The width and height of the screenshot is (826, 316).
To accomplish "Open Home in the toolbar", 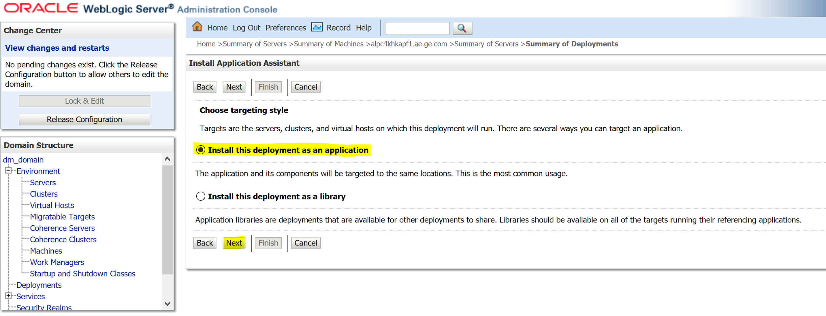I will coord(217,28).
